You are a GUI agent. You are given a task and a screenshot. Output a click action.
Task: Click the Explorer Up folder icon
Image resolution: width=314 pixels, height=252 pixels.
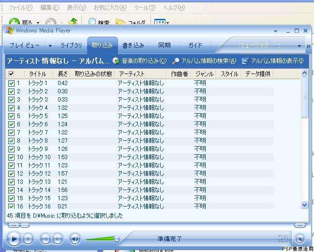click(73, 21)
